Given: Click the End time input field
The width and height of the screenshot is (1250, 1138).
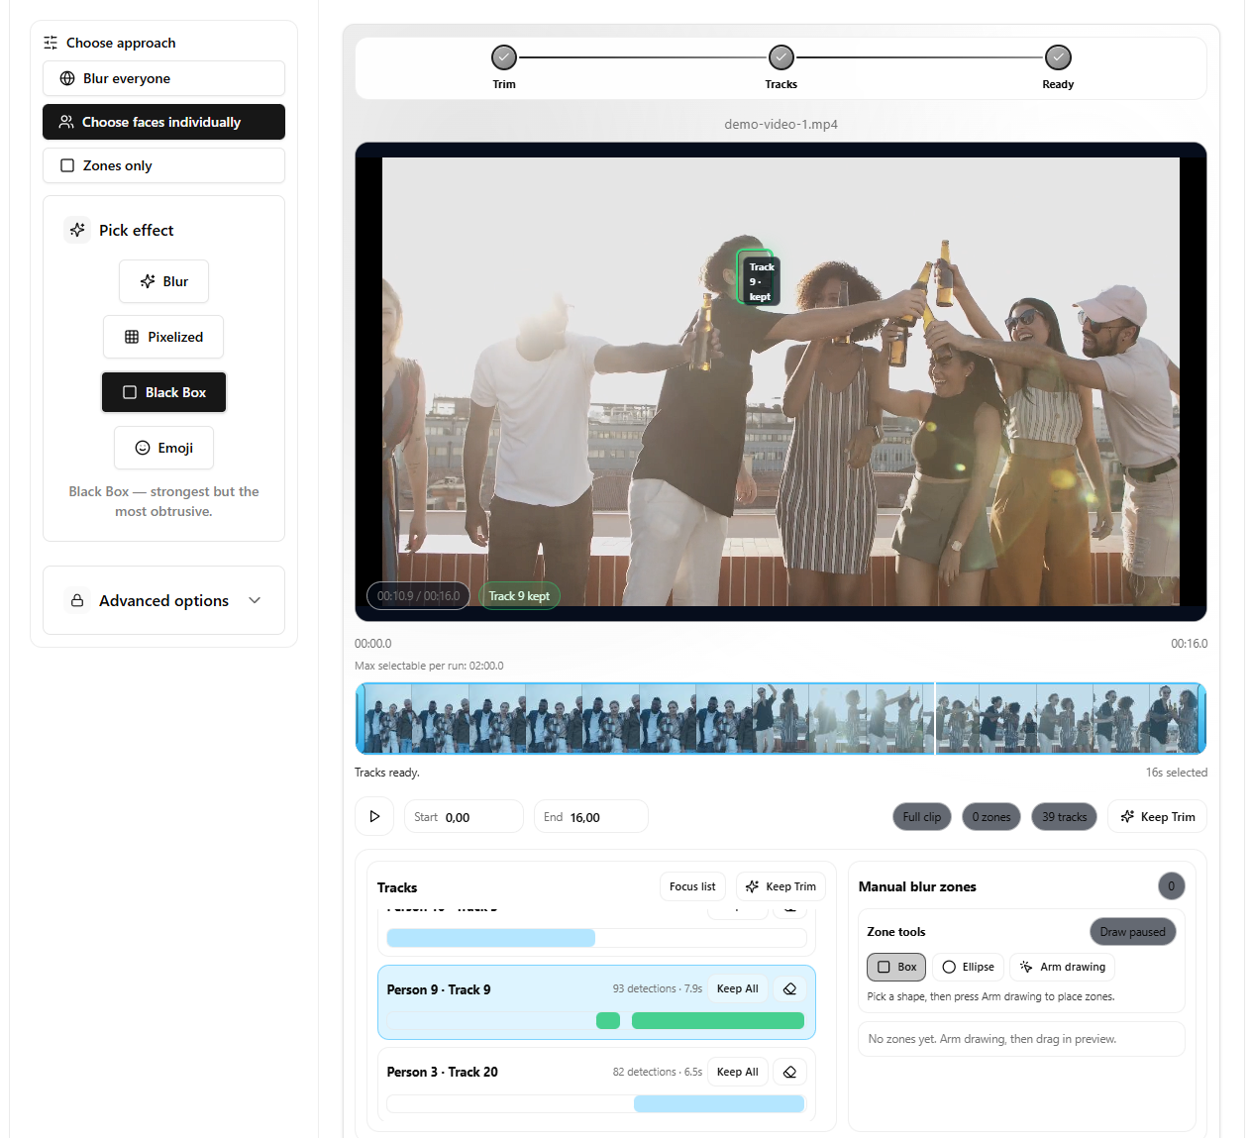Looking at the screenshot, I should (602, 818).
